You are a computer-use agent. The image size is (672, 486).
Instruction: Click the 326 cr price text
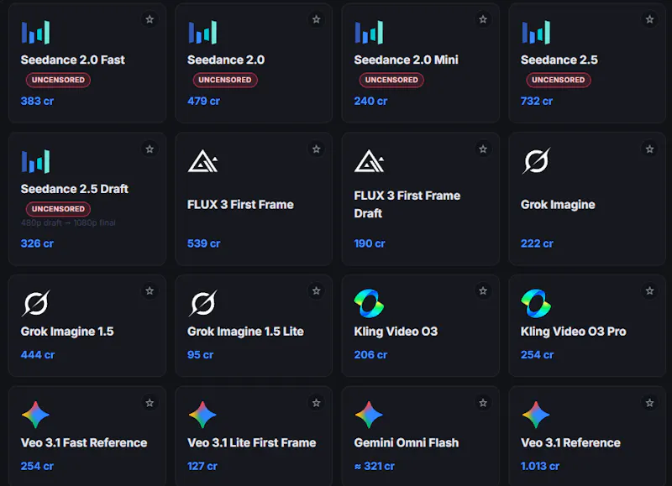pyautogui.click(x=37, y=243)
